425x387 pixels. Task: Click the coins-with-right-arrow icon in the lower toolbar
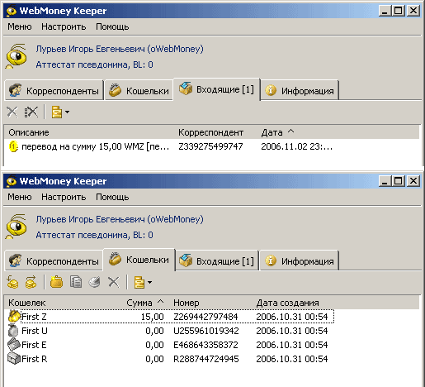click(x=31, y=282)
